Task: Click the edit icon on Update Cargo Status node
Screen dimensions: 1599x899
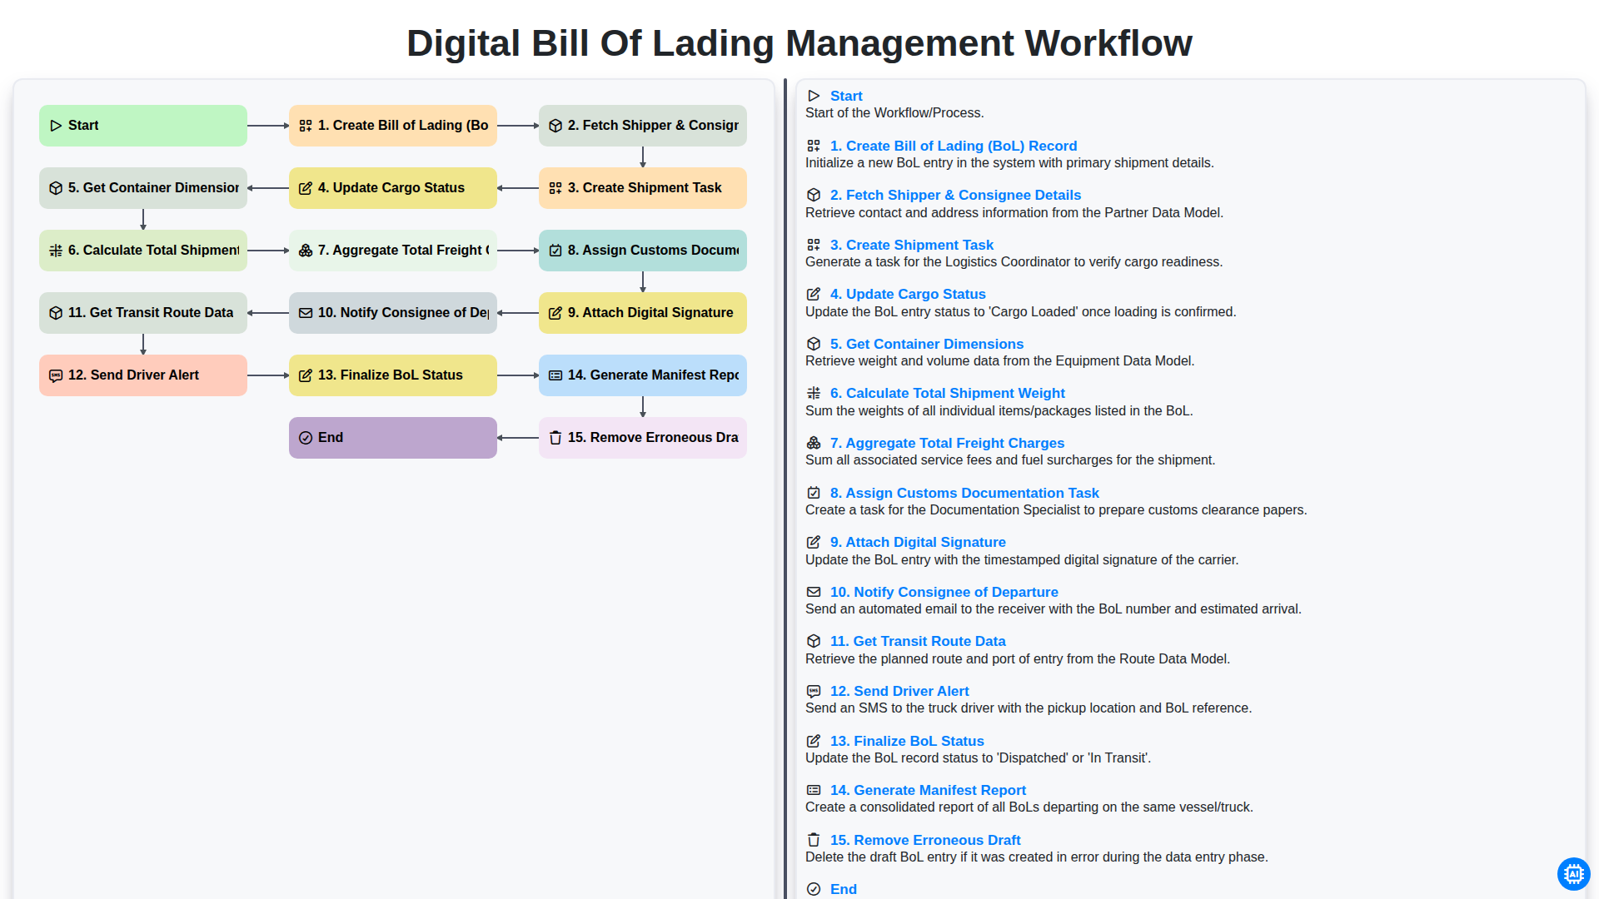Action: 306,188
